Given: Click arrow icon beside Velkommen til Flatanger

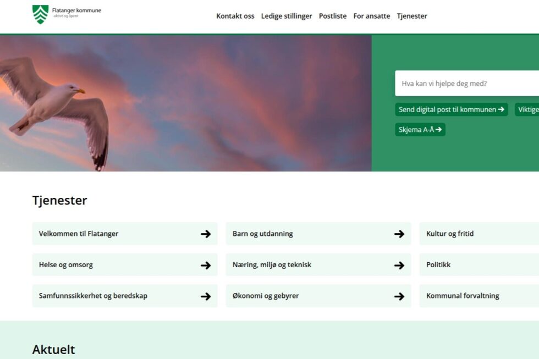Looking at the screenshot, I should coord(206,234).
